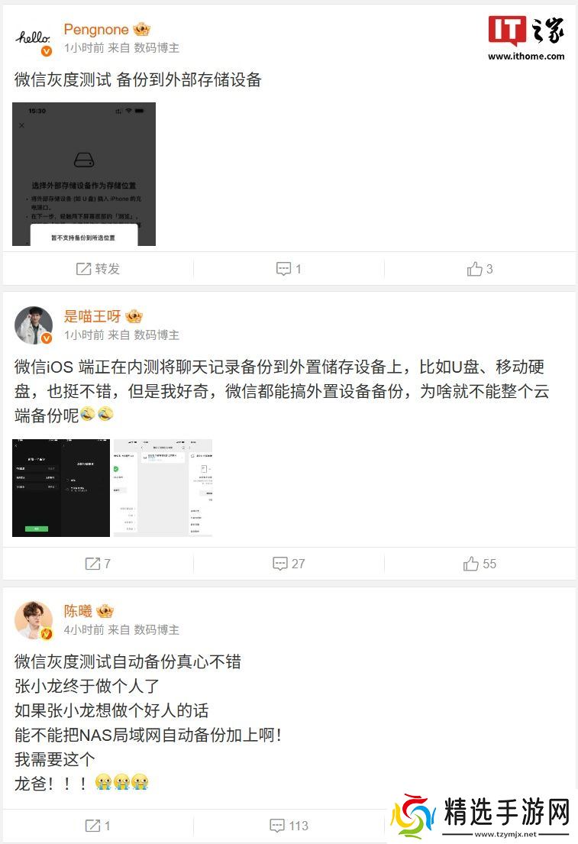The width and height of the screenshot is (578, 844).
Task: Click the Pengnone username link
Action: pos(95,29)
